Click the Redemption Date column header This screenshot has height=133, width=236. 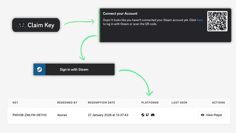click(101, 103)
